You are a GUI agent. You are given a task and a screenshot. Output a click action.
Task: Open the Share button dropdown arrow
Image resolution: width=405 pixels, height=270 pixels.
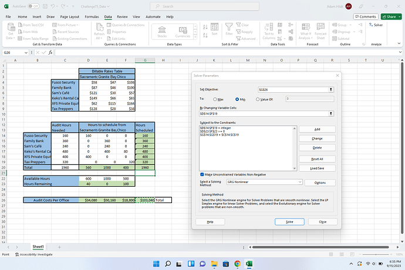(x=400, y=16)
